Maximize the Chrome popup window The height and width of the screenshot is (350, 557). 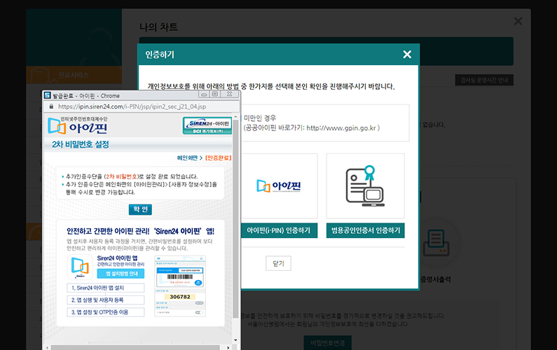[215, 94]
